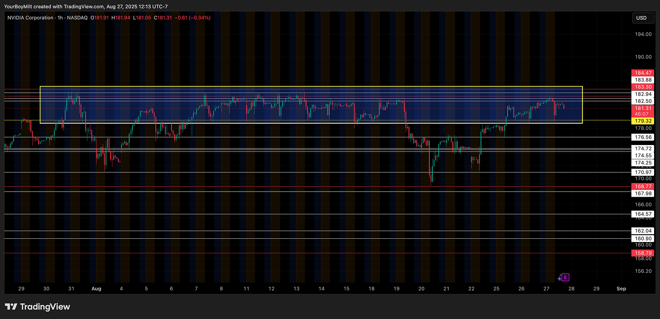Select the 167.98 price label
The height and width of the screenshot is (319, 660).
(643, 193)
